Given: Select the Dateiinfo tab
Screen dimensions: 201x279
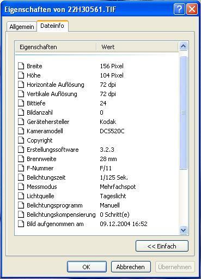Looking at the screenshot, I should (x=52, y=26).
